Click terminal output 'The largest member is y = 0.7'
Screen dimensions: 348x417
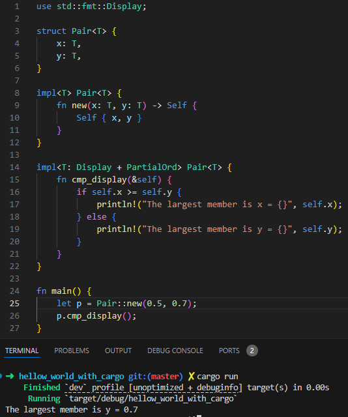coord(72,410)
